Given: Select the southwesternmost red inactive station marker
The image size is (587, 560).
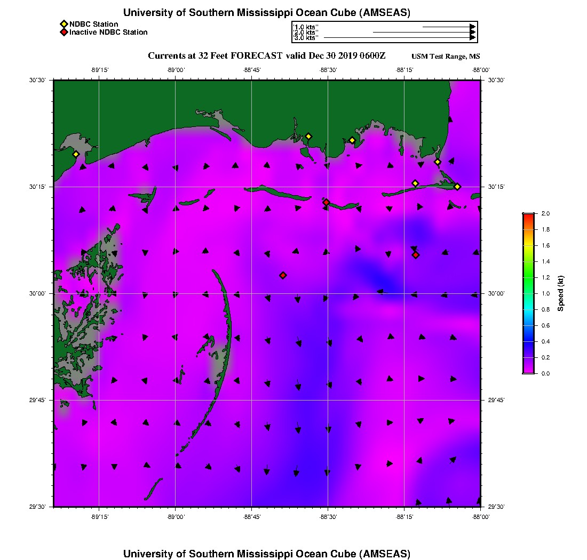Looking at the screenshot, I should tap(283, 275).
